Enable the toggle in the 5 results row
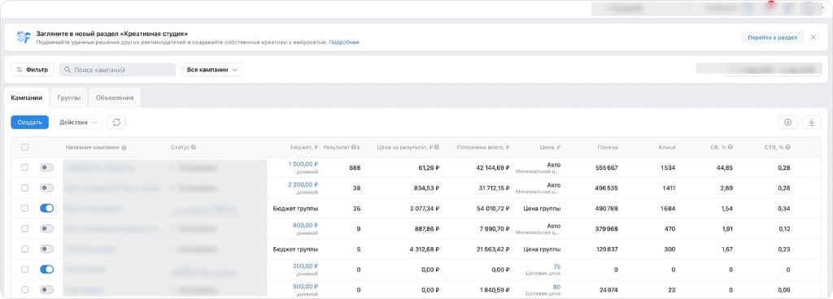Screen dimensions: 833x299 point(46,249)
